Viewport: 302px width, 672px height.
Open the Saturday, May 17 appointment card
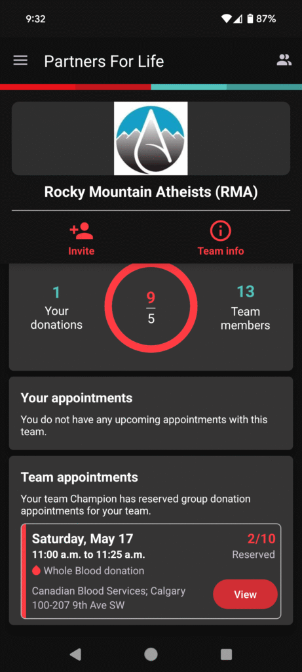tap(151, 571)
